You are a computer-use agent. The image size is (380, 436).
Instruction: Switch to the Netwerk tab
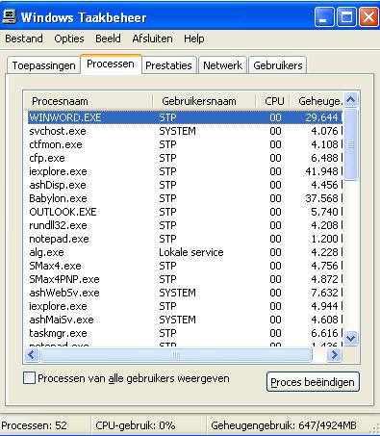coord(222,65)
